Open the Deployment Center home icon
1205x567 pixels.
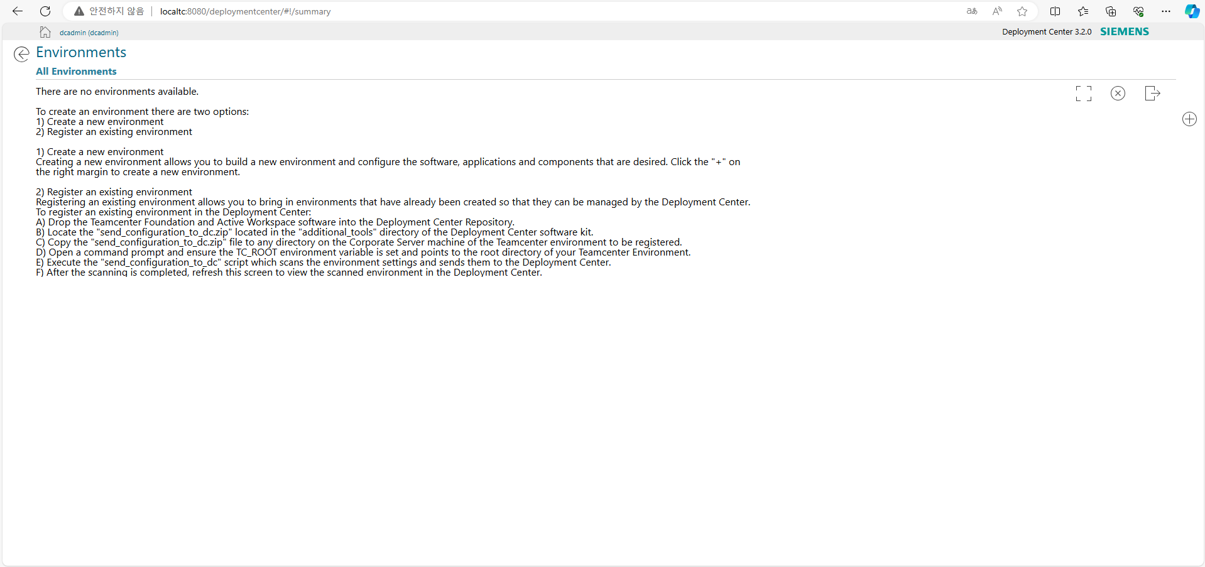click(45, 32)
